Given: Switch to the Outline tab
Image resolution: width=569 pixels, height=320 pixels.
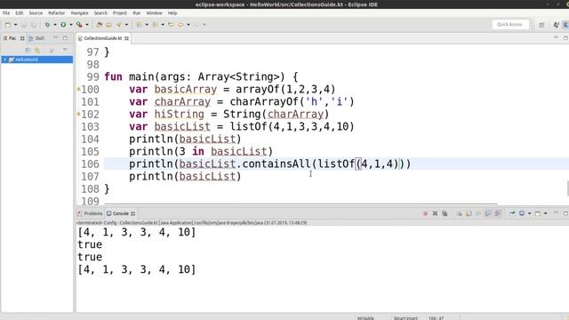Looking at the screenshot, I should coord(36,38).
